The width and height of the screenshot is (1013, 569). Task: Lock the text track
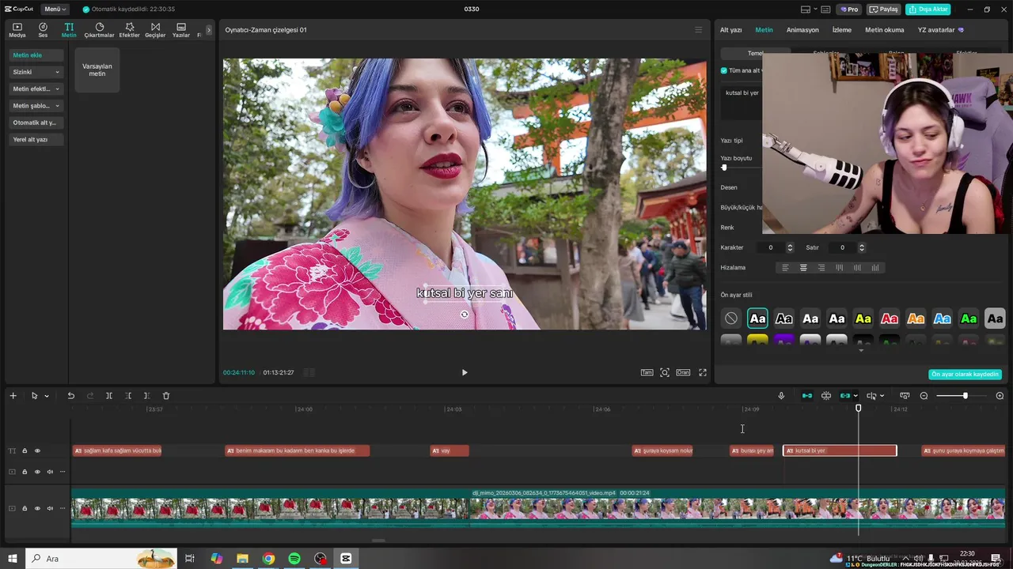pyautogui.click(x=25, y=450)
